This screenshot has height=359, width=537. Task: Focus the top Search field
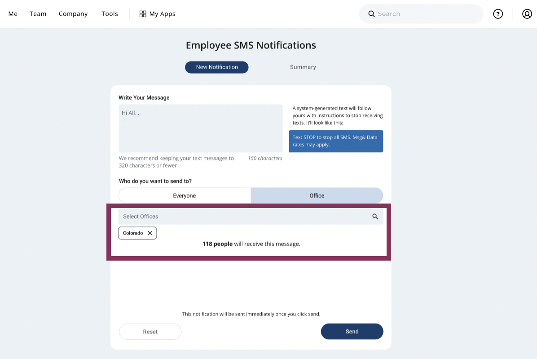tap(421, 13)
